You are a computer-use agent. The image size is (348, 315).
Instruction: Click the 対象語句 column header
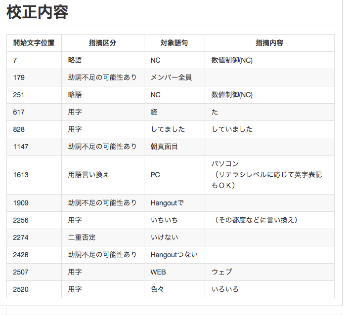click(174, 43)
